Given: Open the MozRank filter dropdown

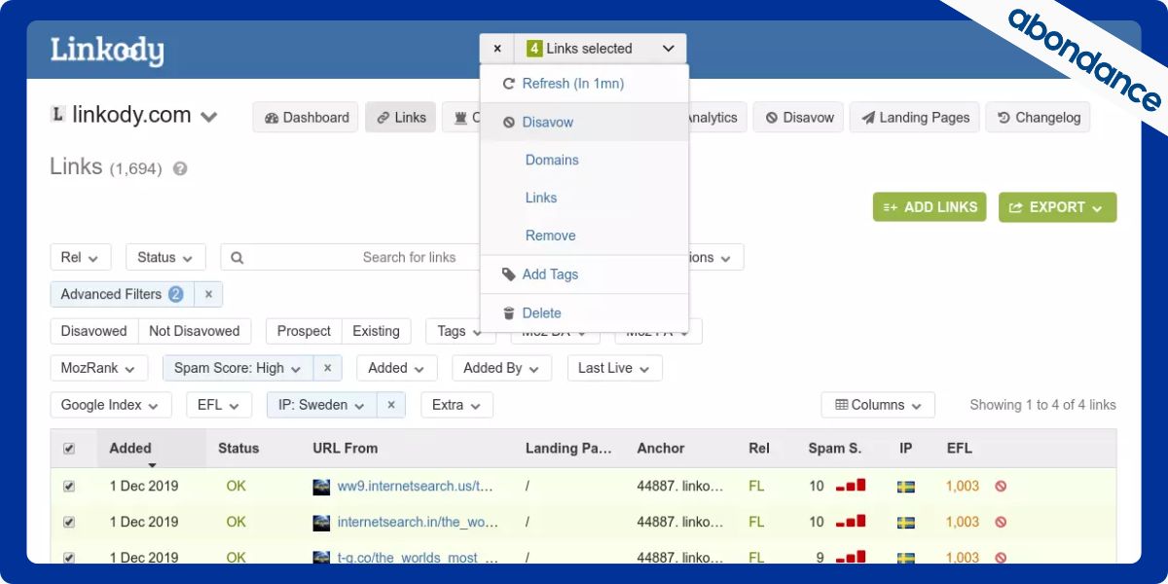Looking at the screenshot, I should 99,368.
